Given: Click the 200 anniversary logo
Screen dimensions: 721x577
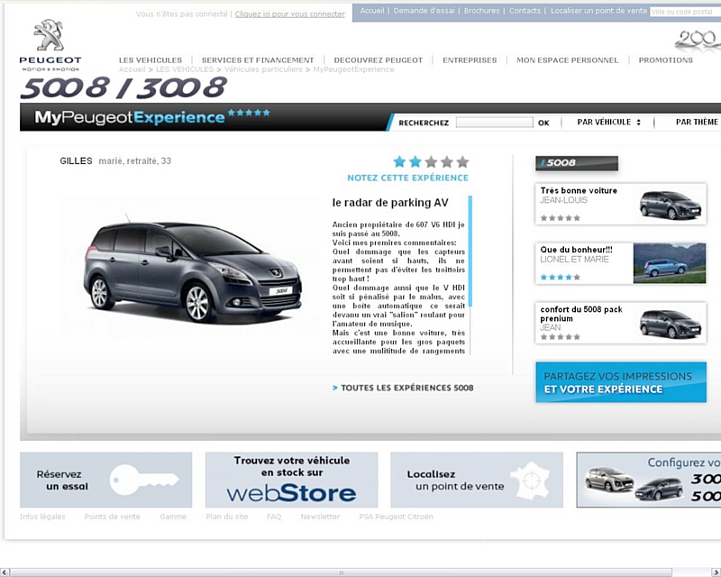Looking at the screenshot, I should [x=698, y=39].
